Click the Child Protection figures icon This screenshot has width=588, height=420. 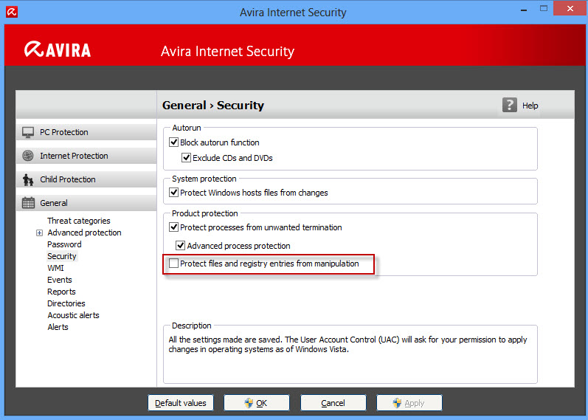[28, 179]
